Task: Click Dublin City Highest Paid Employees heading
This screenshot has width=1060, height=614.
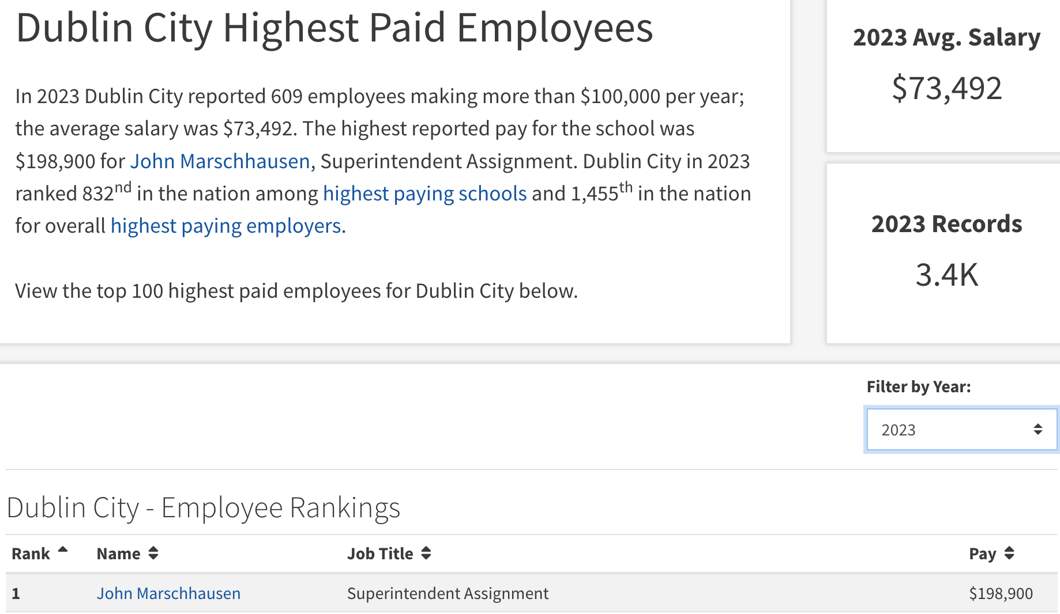Action: coord(334,28)
